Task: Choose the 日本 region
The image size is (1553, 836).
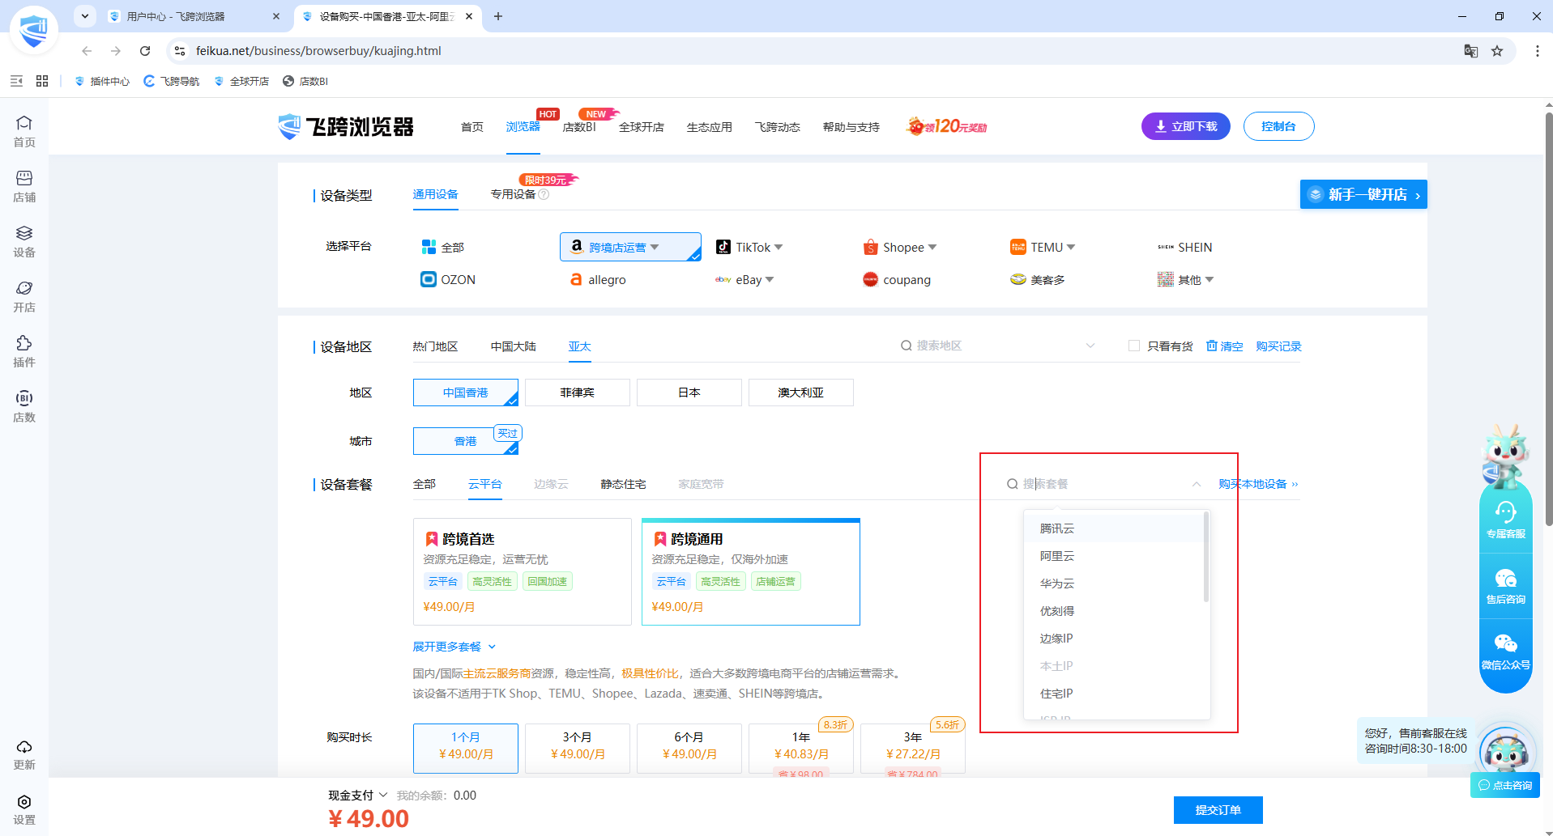Action: (x=689, y=393)
